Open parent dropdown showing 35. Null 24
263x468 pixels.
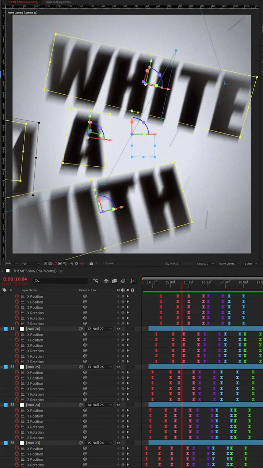click(x=99, y=443)
